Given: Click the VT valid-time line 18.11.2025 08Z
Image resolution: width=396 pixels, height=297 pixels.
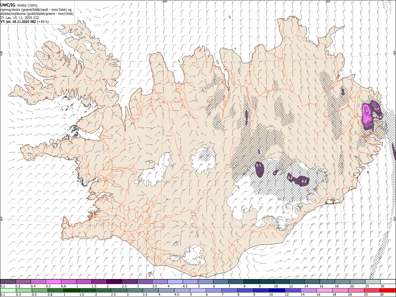Looking at the screenshot, I should point(24,21).
